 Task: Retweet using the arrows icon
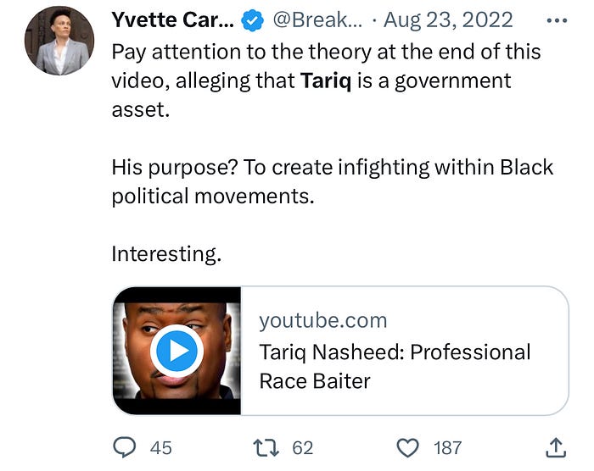[x=266, y=447]
